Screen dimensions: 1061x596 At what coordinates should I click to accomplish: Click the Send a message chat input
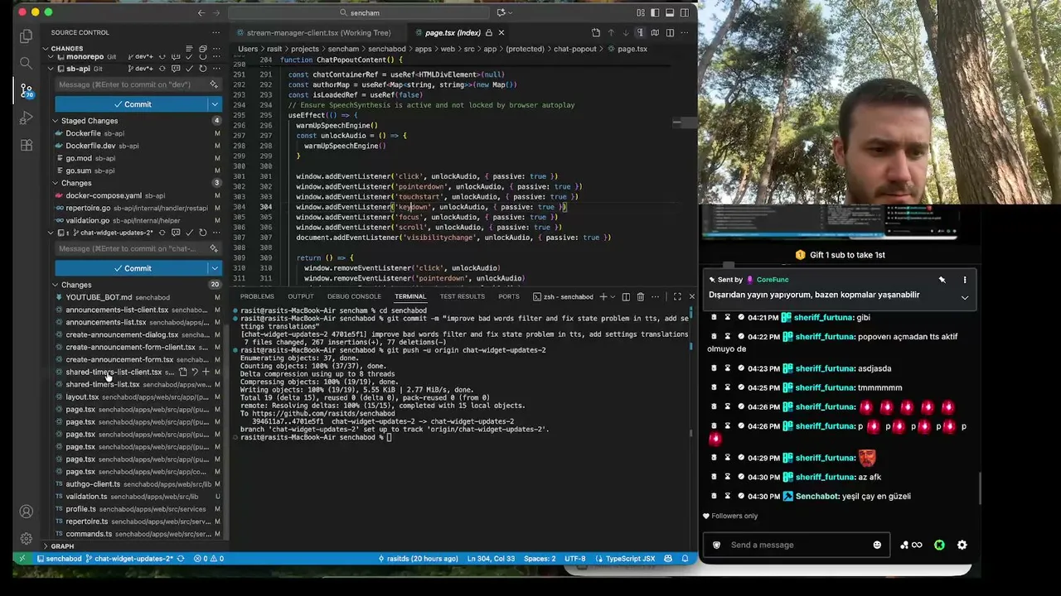(x=796, y=545)
